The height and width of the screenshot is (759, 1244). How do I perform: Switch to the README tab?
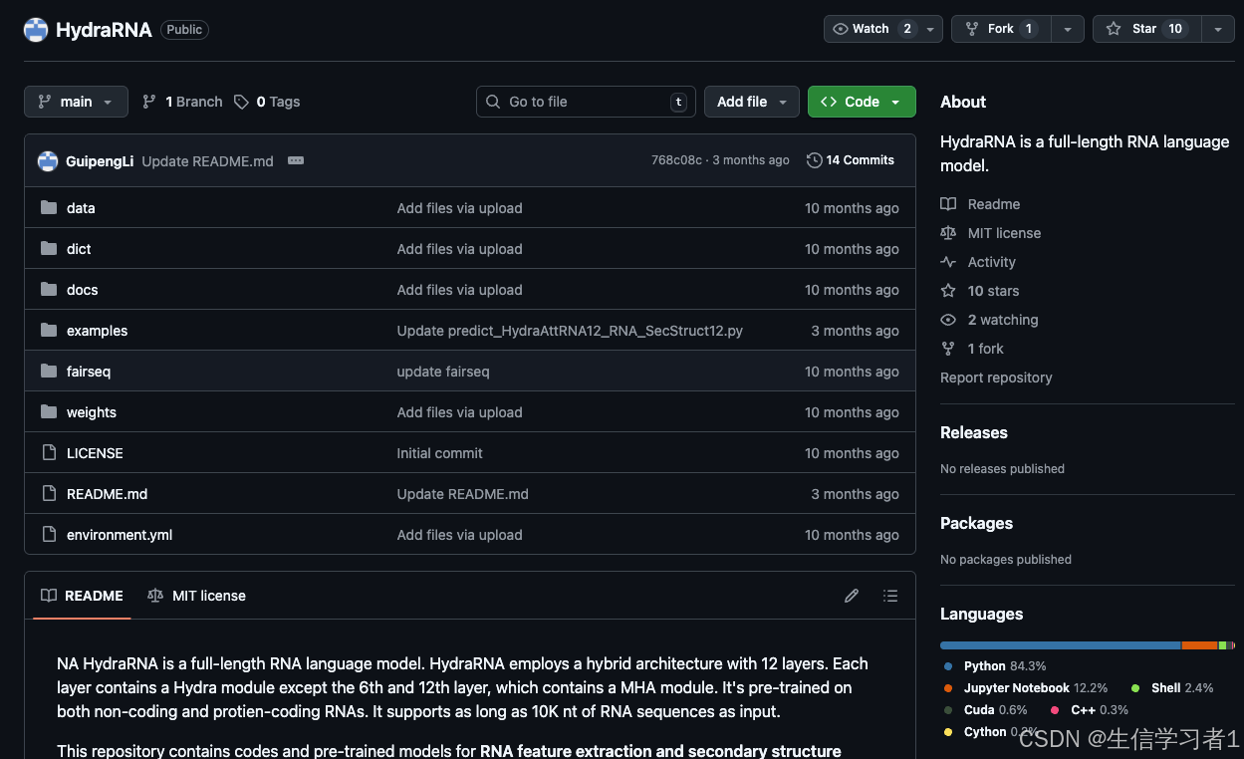click(82, 596)
